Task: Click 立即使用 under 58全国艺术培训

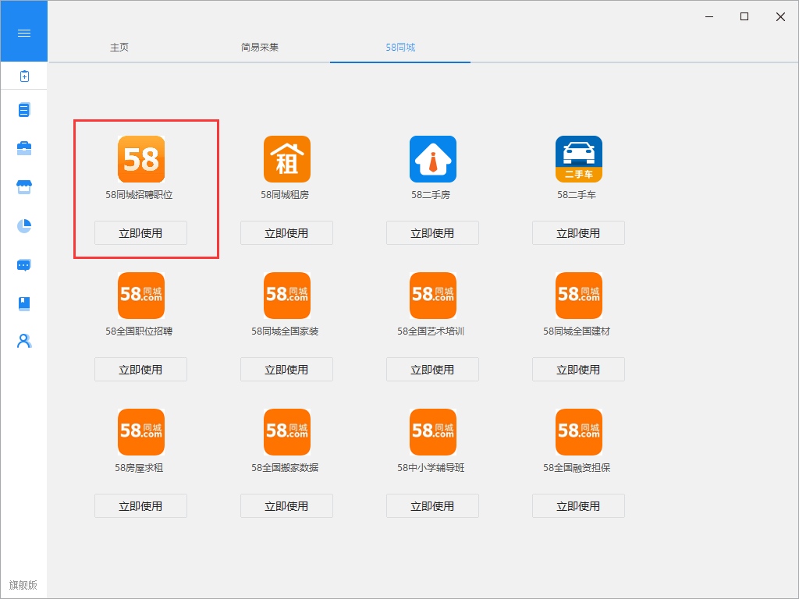Action: (x=432, y=369)
